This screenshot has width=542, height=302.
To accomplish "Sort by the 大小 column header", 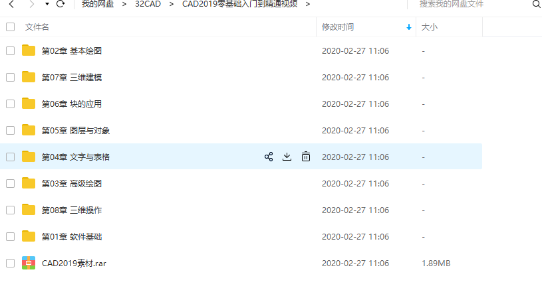I will click(430, 27).
